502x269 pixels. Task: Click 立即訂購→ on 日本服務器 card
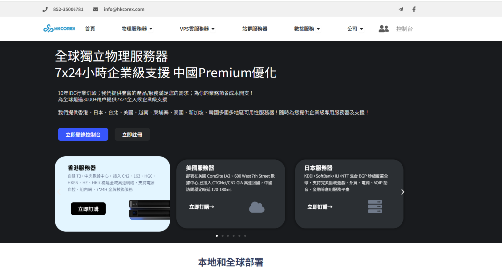(x=320, y=207)
